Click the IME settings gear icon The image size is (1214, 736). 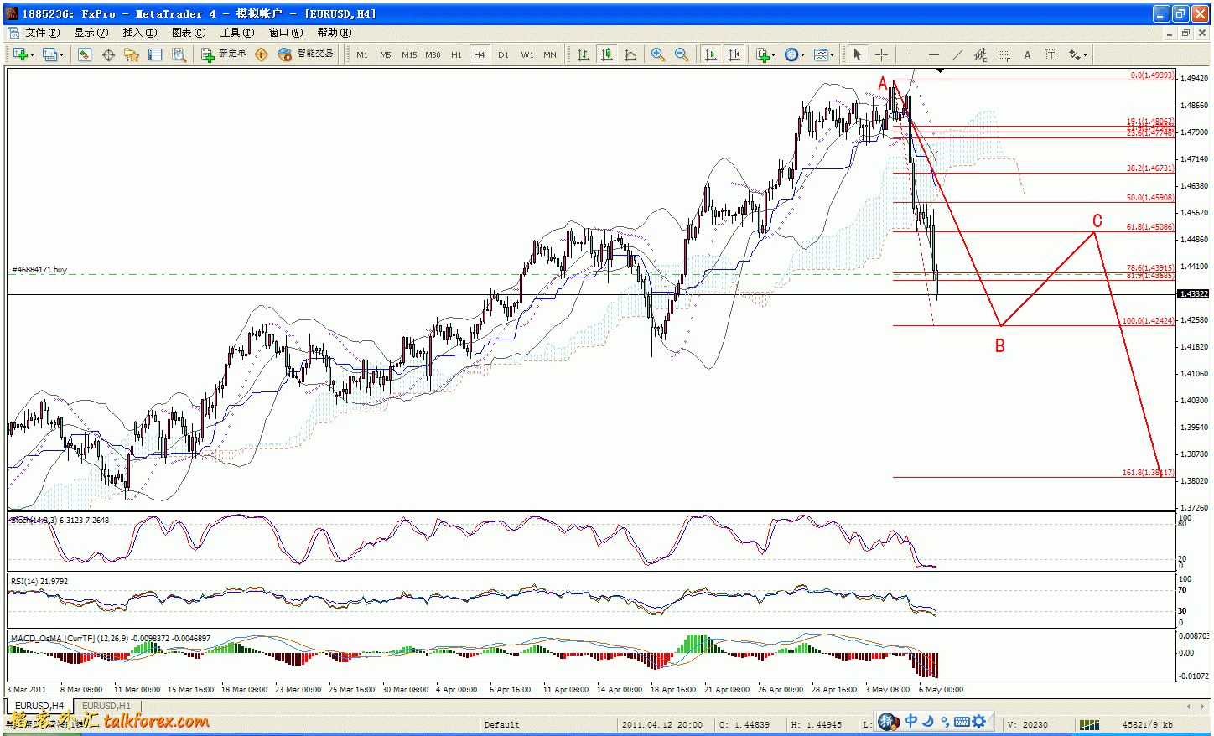(978, 721)
